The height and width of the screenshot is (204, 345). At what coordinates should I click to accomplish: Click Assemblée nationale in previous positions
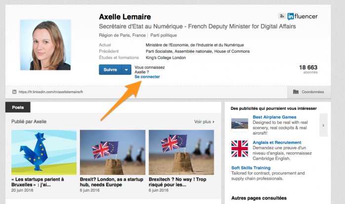193,51
